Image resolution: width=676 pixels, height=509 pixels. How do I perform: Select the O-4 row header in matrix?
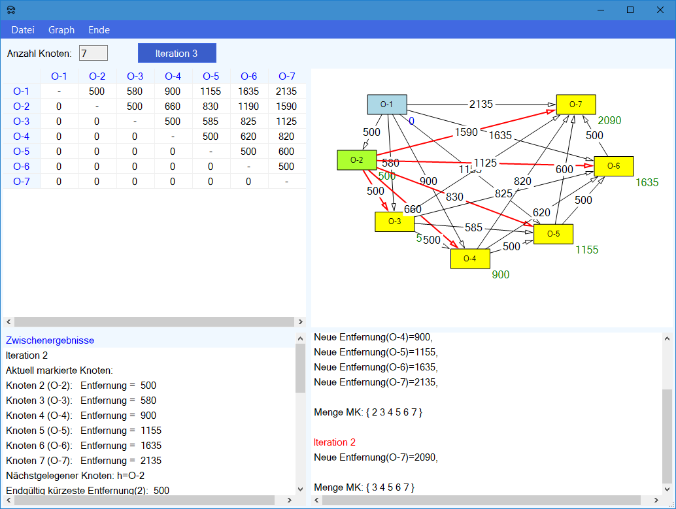(21, 137)
